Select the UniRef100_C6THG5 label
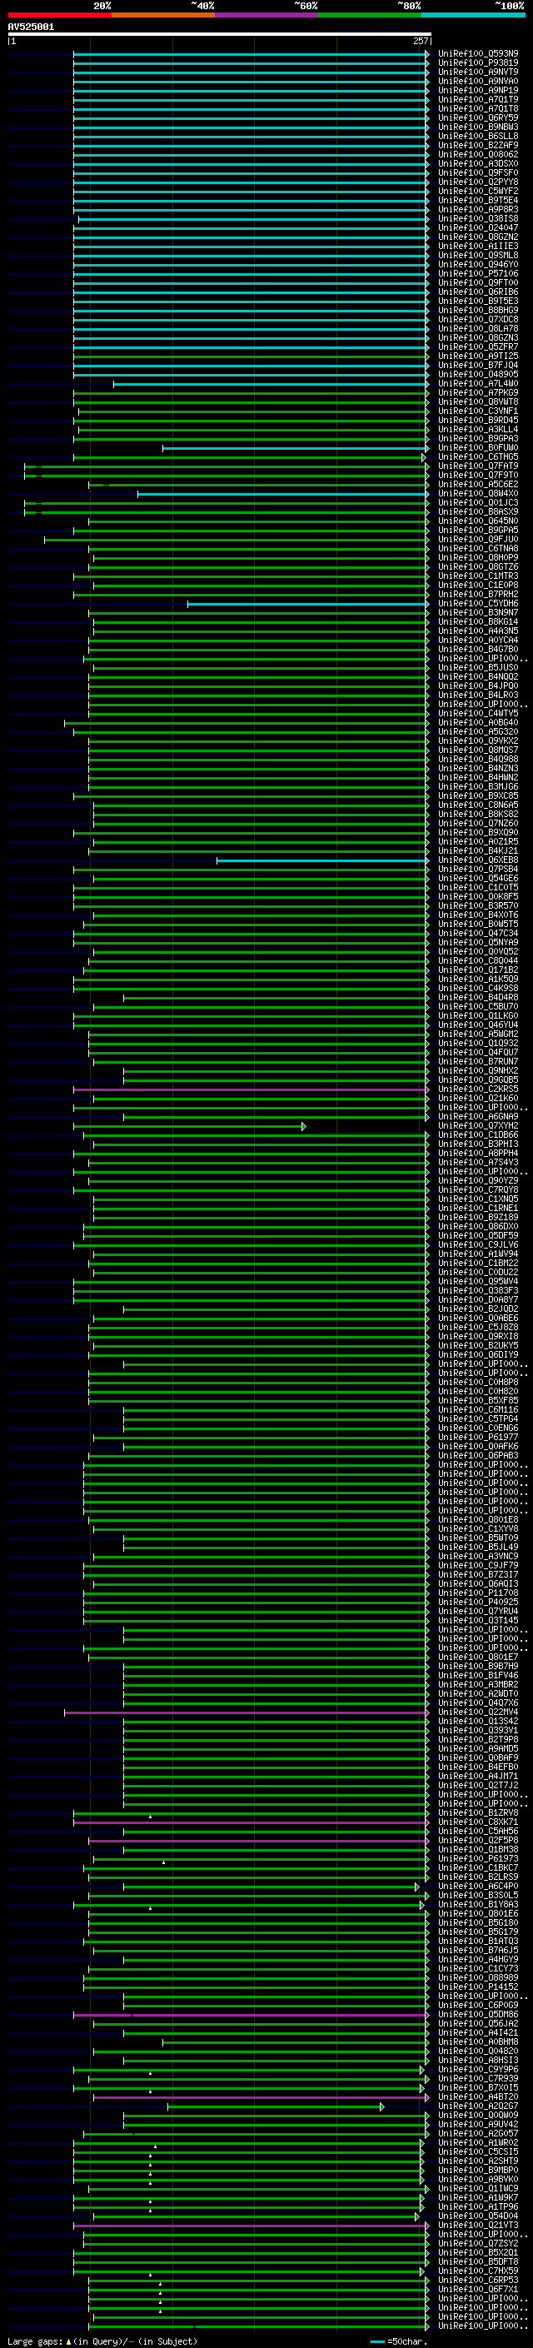The image size is (533, 2348). pyautogui.click(x=478, y=456)
